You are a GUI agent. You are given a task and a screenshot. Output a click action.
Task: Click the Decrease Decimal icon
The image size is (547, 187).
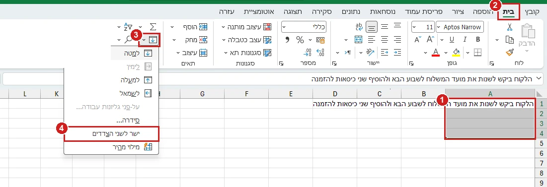pos(308,52)
